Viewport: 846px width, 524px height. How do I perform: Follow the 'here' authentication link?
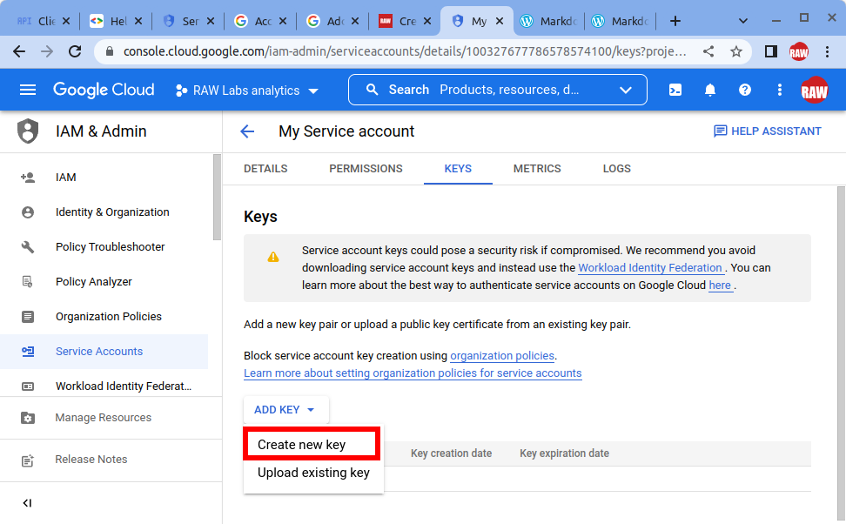(x=720, y=285)
